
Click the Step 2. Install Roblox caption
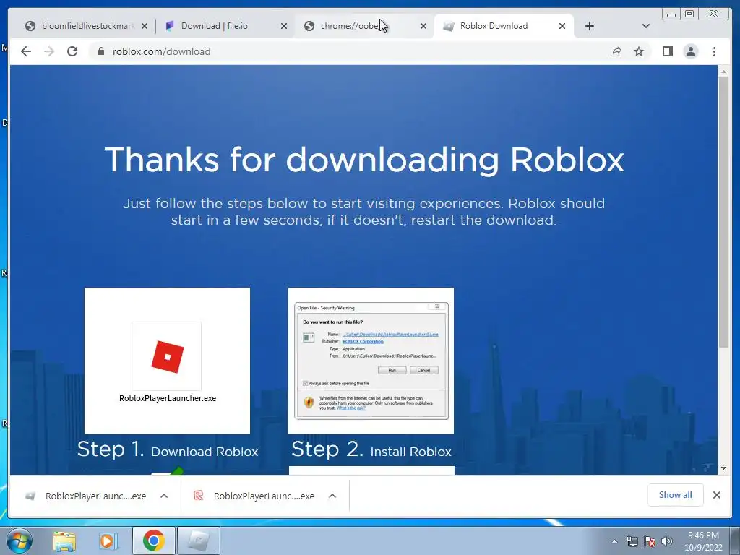point(371,449)
